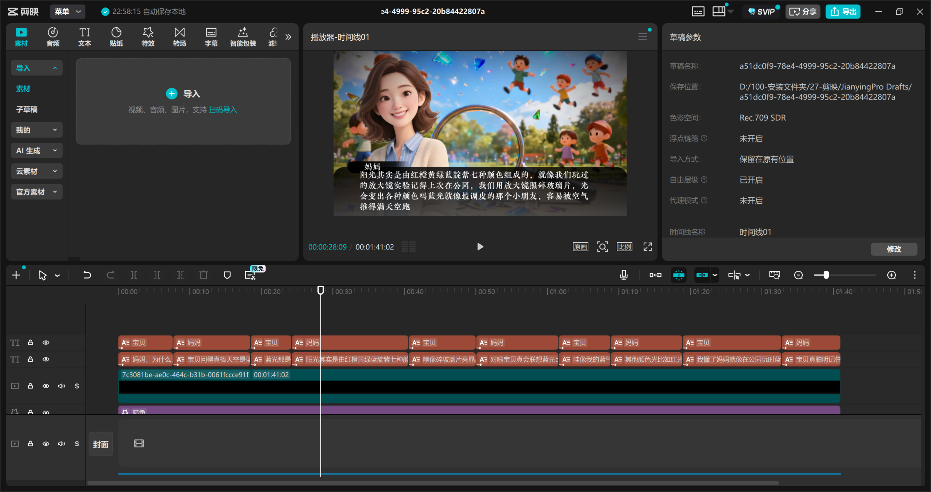931x492 pixels.
Task: Click the zoom out timeline minus icon
Action: (798, 275)
